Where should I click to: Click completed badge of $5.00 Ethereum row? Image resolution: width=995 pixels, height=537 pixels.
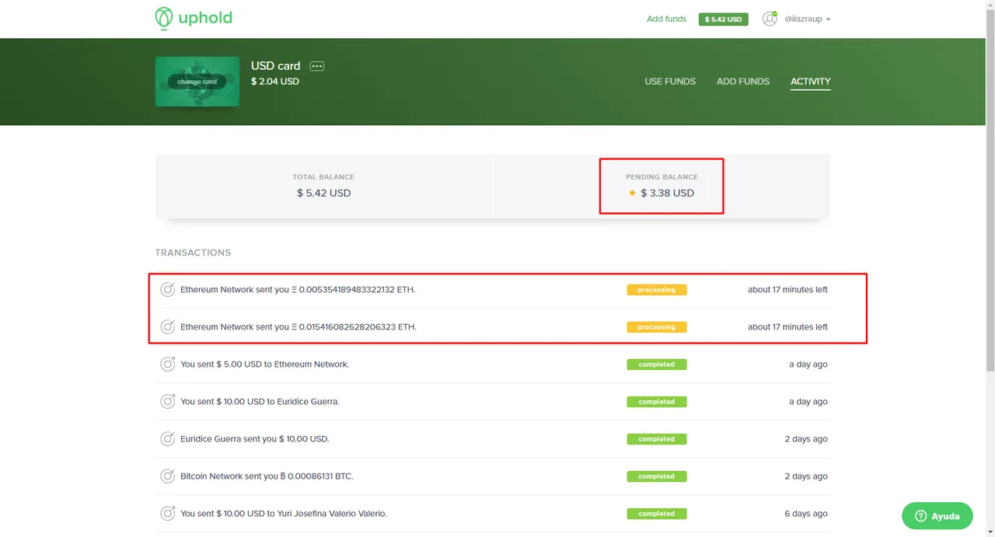click(657, 364)
